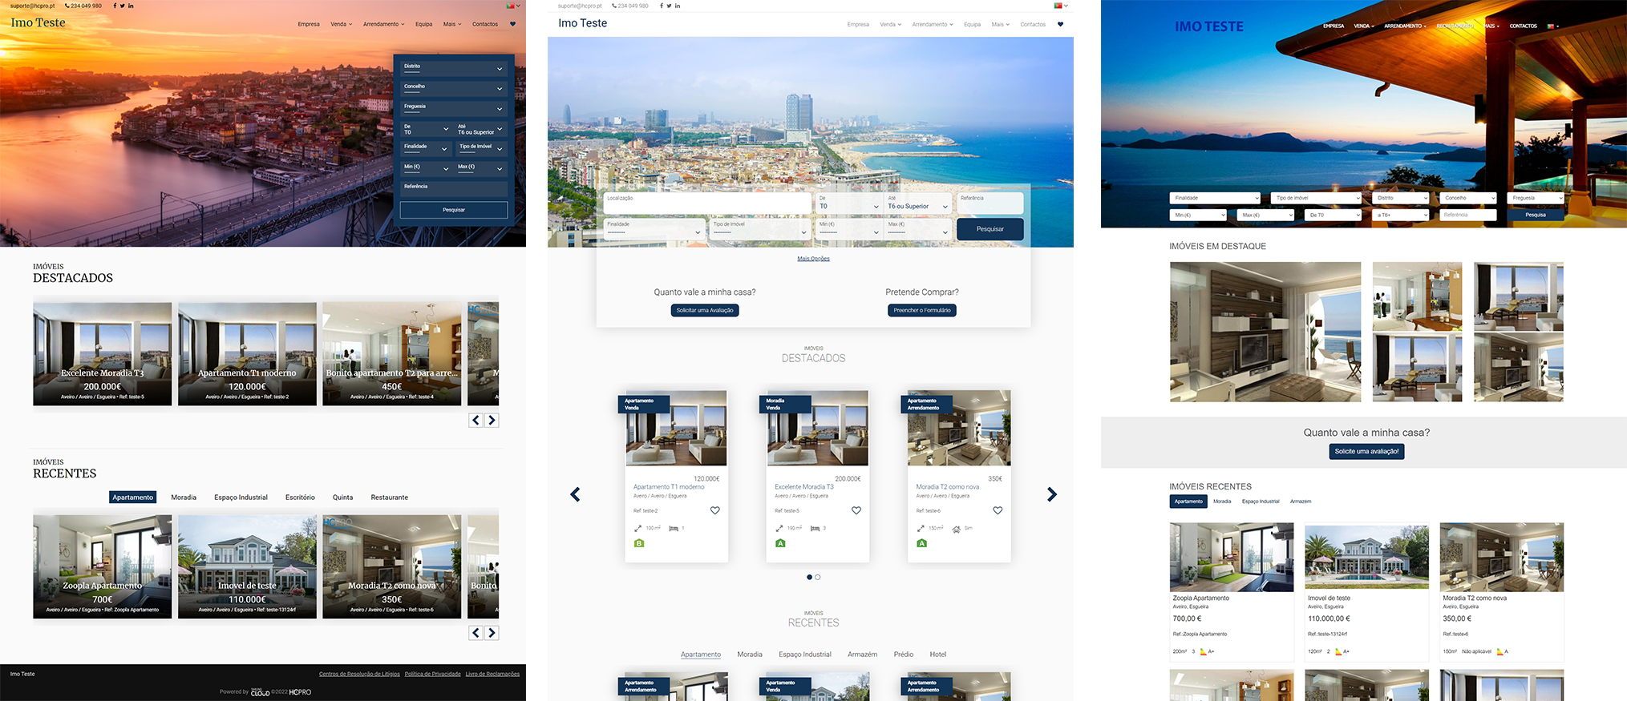The width and height of the screenshot is (1627, 701).
Task: Select the first carousel dot, middle template
Action: [809, 577]
